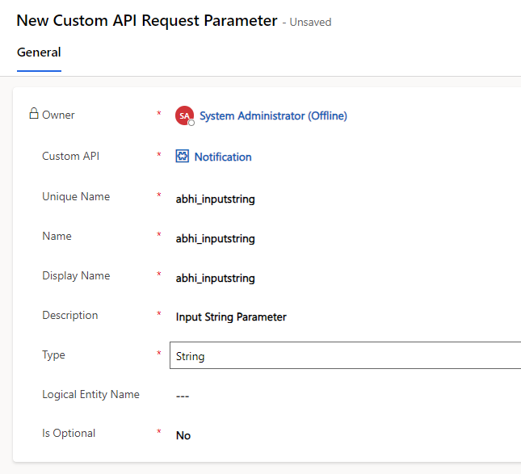This screenshot has height=474, width=521.
Task: Click the SA owner avatar icon
Action: (x=184, y=115)
